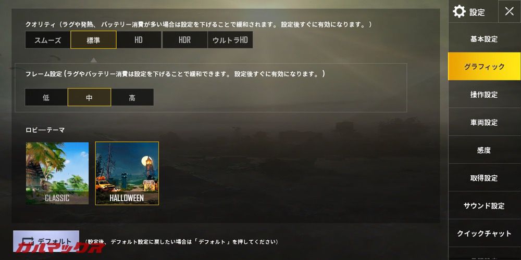Set frame rate to 中

click(x=90, y=97)
